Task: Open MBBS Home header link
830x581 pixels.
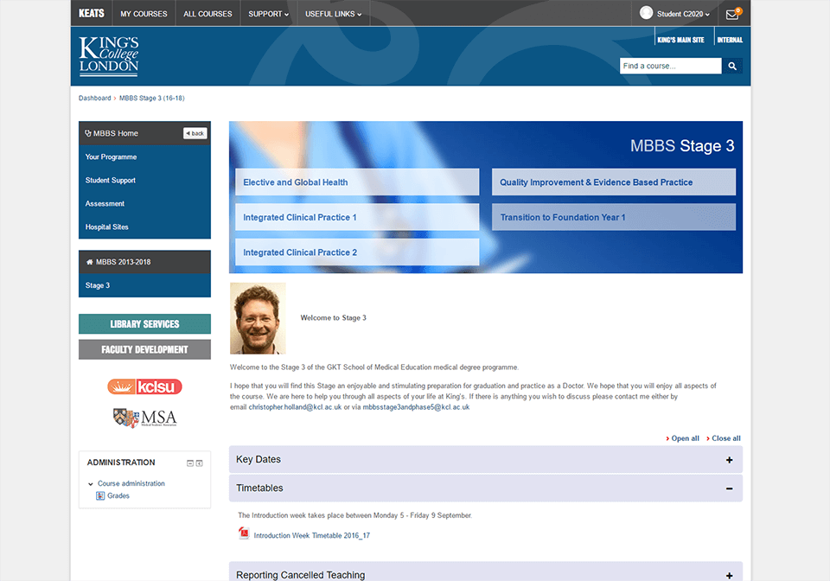Action: click(112, 133)
